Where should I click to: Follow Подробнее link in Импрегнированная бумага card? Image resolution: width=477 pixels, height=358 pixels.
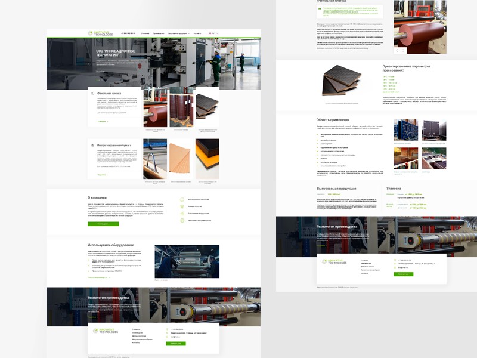click(103, 175)
